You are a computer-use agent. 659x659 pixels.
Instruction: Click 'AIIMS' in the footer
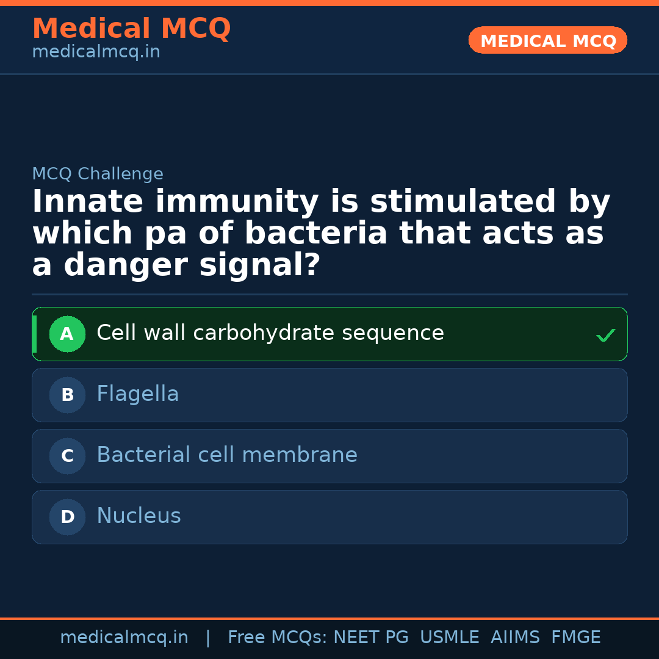[515, 638]
